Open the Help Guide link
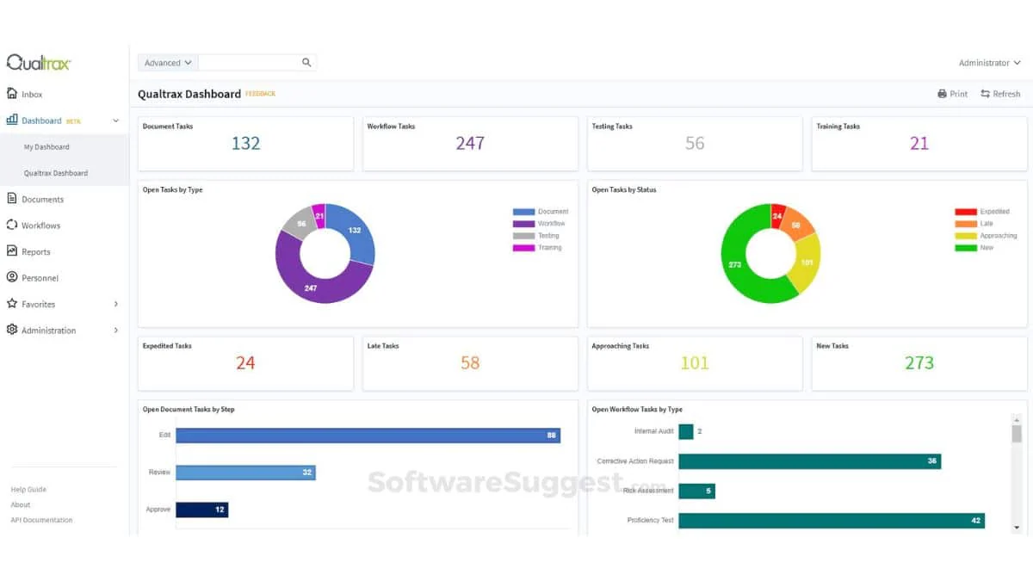 tap(28, 489)
